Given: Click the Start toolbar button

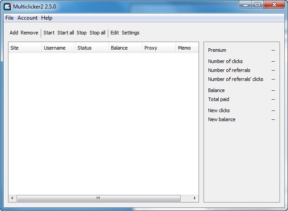Looking at the screenshot, I should [49, 33].
